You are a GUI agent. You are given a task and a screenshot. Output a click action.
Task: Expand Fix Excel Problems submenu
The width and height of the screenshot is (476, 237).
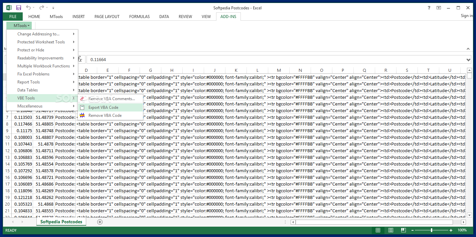tap(42, 74)
